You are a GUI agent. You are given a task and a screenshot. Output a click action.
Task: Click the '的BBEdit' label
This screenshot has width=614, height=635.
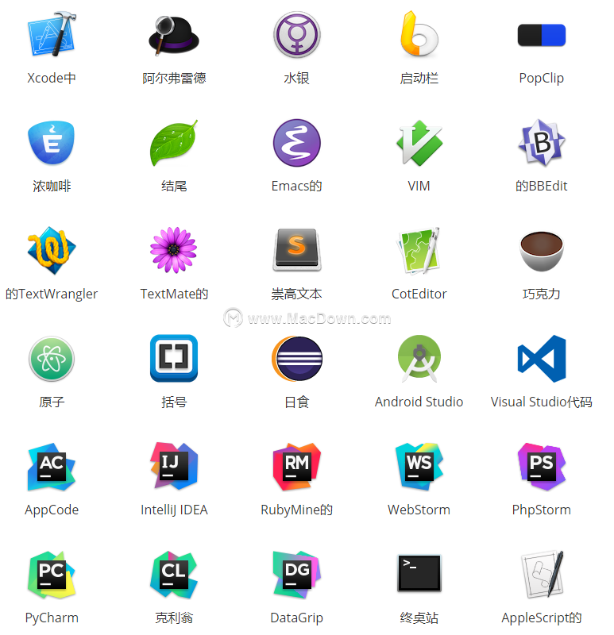[542, 186]
